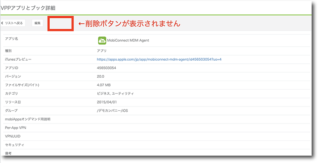
Task: Click the グループ row label
Action: pos(11,111)
